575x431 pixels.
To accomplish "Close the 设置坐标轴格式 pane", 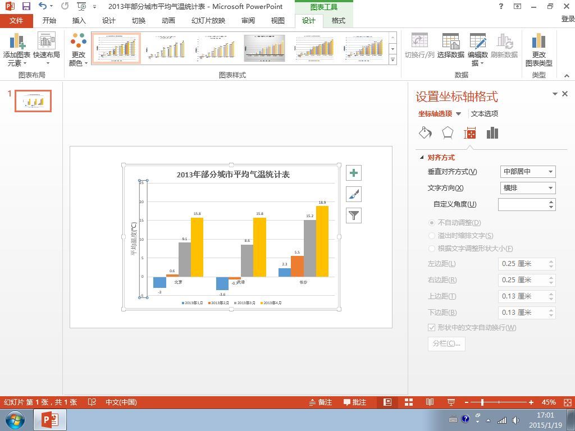I will [x=565, y=94].
